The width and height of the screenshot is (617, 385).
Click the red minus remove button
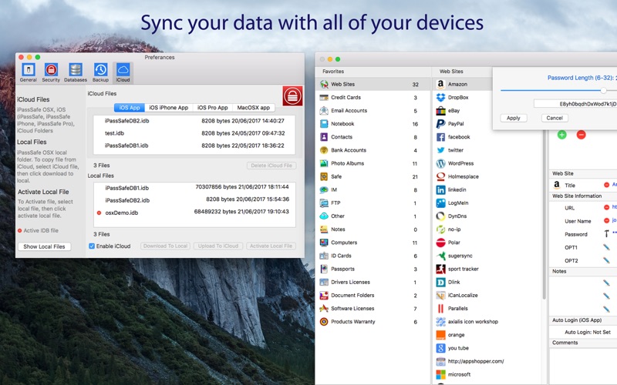pyautogui.click(x=581, y=135)
